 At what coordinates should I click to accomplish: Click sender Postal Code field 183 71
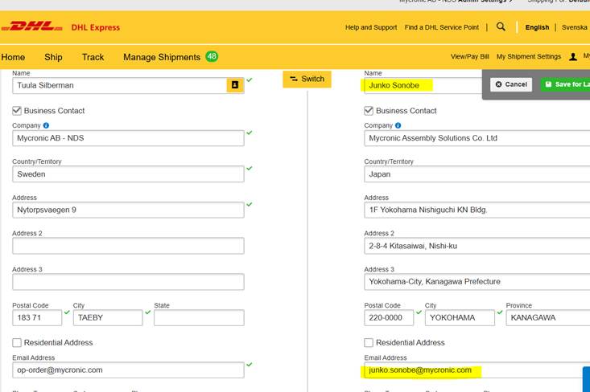(x=37, y=317)
